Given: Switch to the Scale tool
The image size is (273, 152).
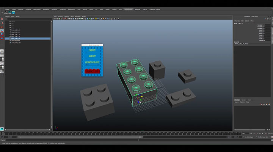Looking at the screenshot, I should pos(2,38).
